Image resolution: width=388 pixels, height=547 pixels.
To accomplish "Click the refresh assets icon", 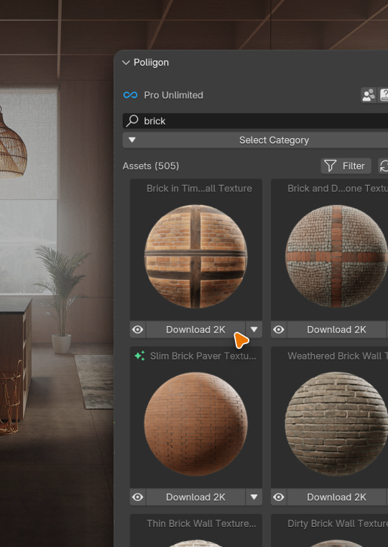I will coord(384,166).
